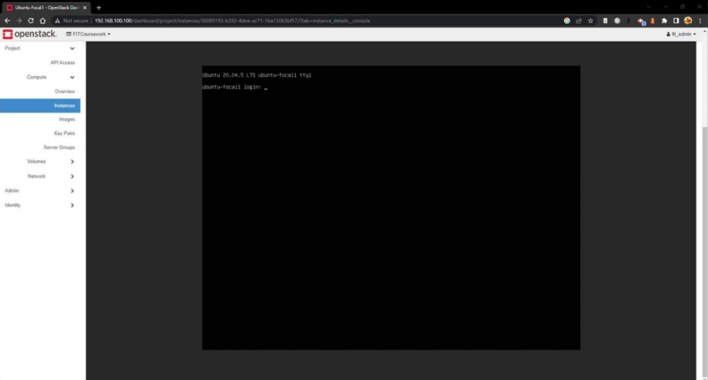Bookmark this page with the star icon
Image resolution: width=708 pixels, height=380 pixels.
pos(590,21)
